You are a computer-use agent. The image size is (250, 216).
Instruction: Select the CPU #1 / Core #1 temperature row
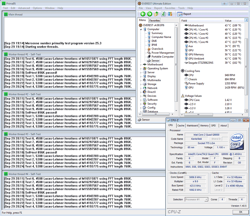click(213, 30)
